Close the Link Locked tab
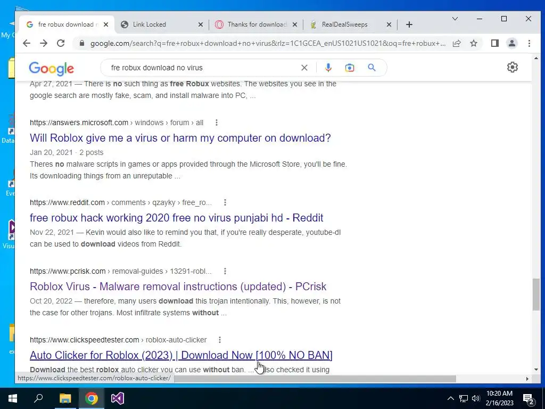This screenshot has height=409, width=545. coord(201,24)
